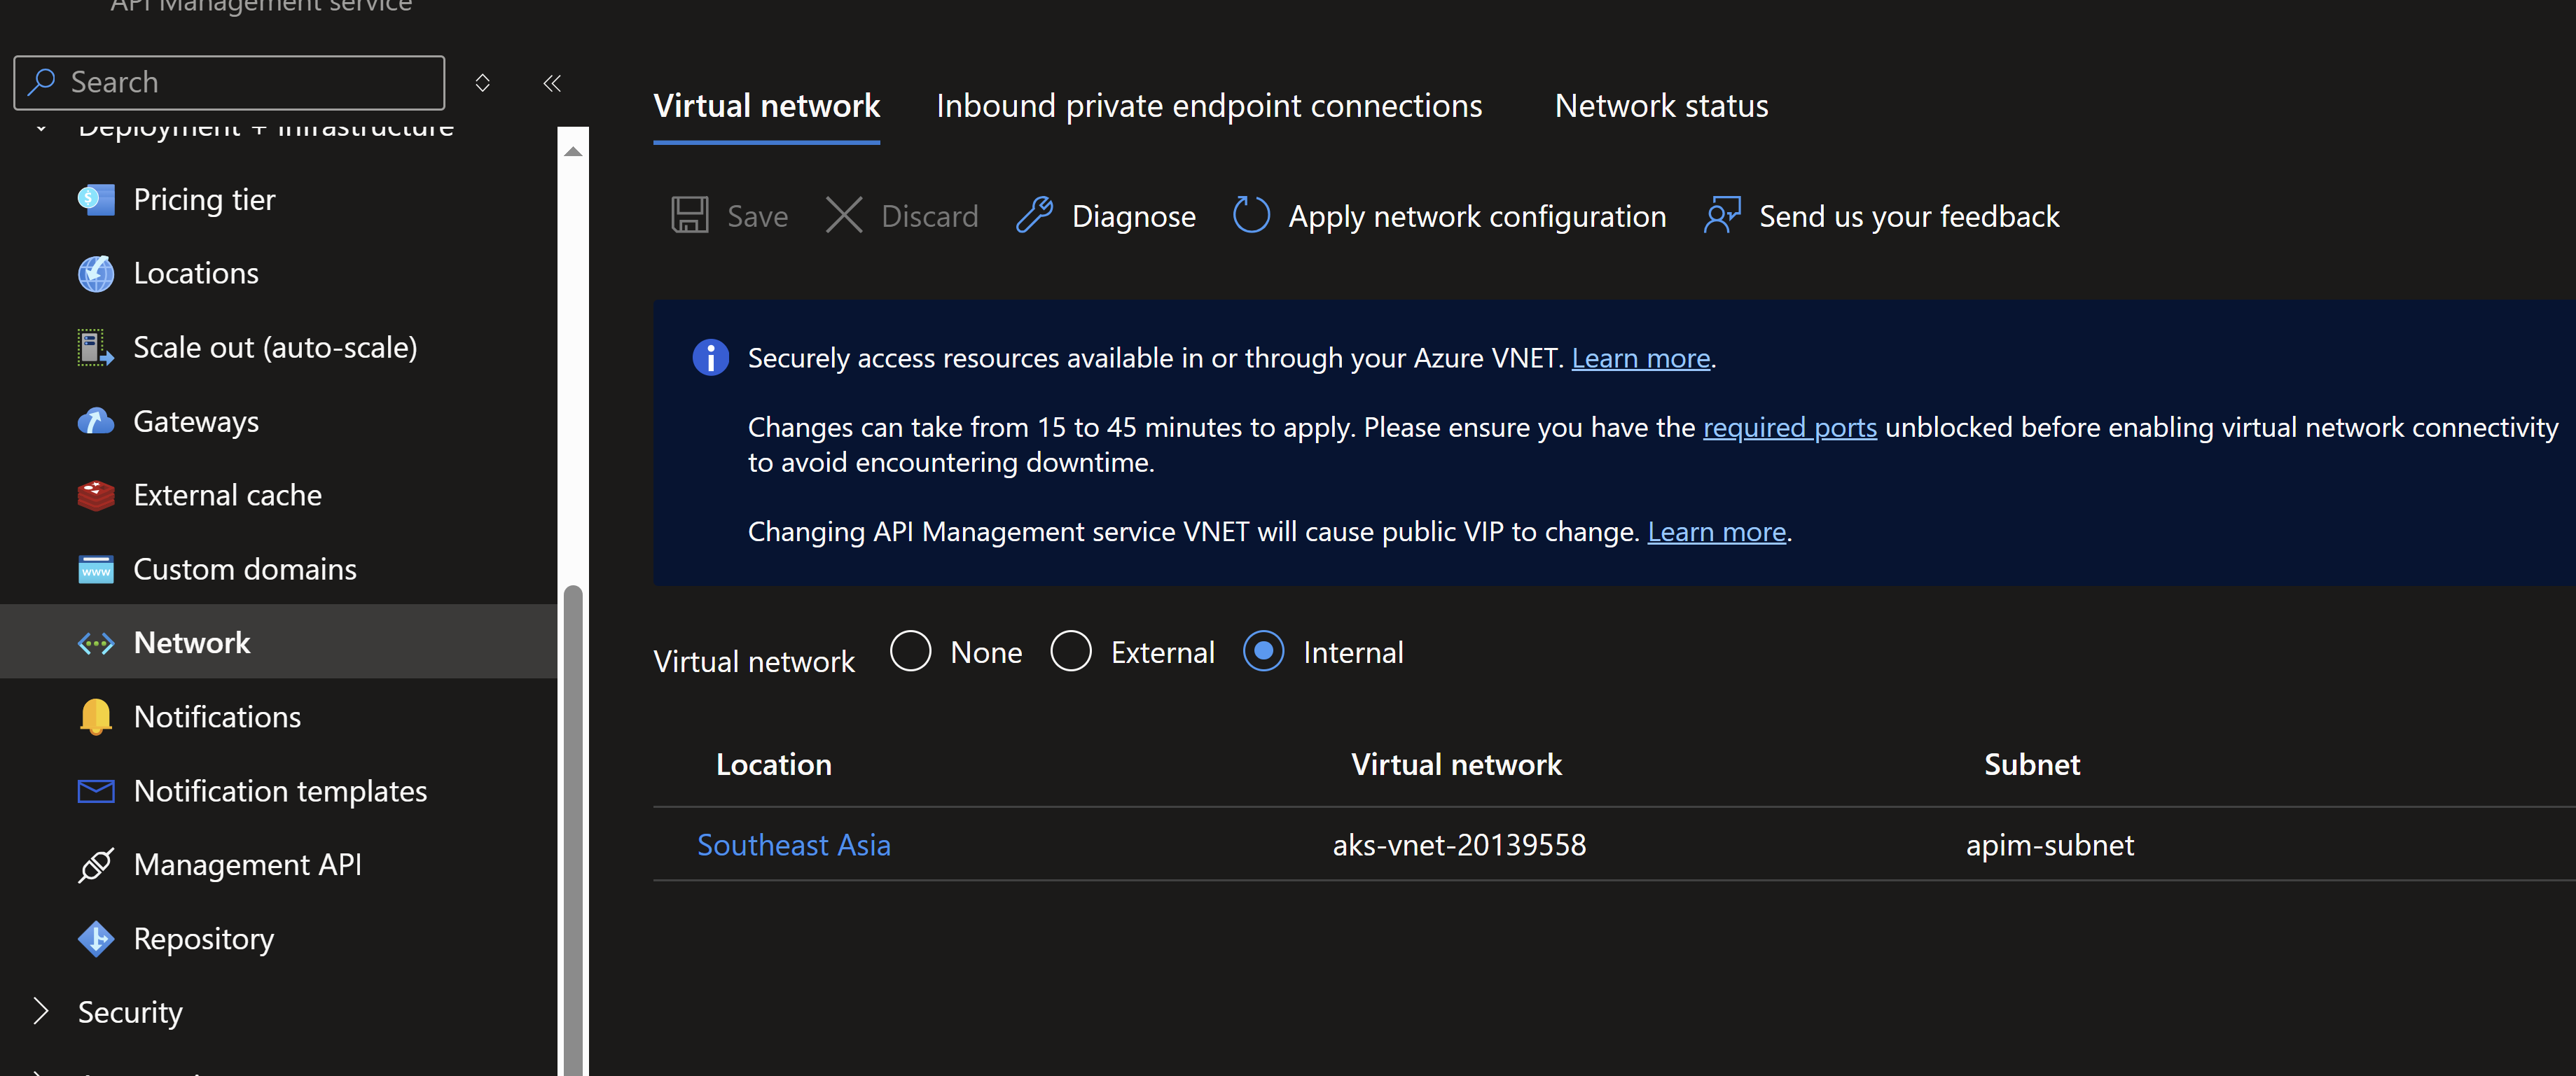Open Custom domains configuration
Screen dimensions: 2576x1076
click(x=245, y=568)
